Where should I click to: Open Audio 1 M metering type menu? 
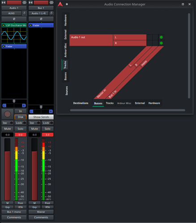coord(8,203)
